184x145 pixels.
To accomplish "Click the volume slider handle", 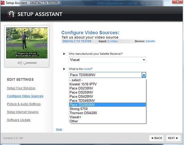I will [25, 63].
